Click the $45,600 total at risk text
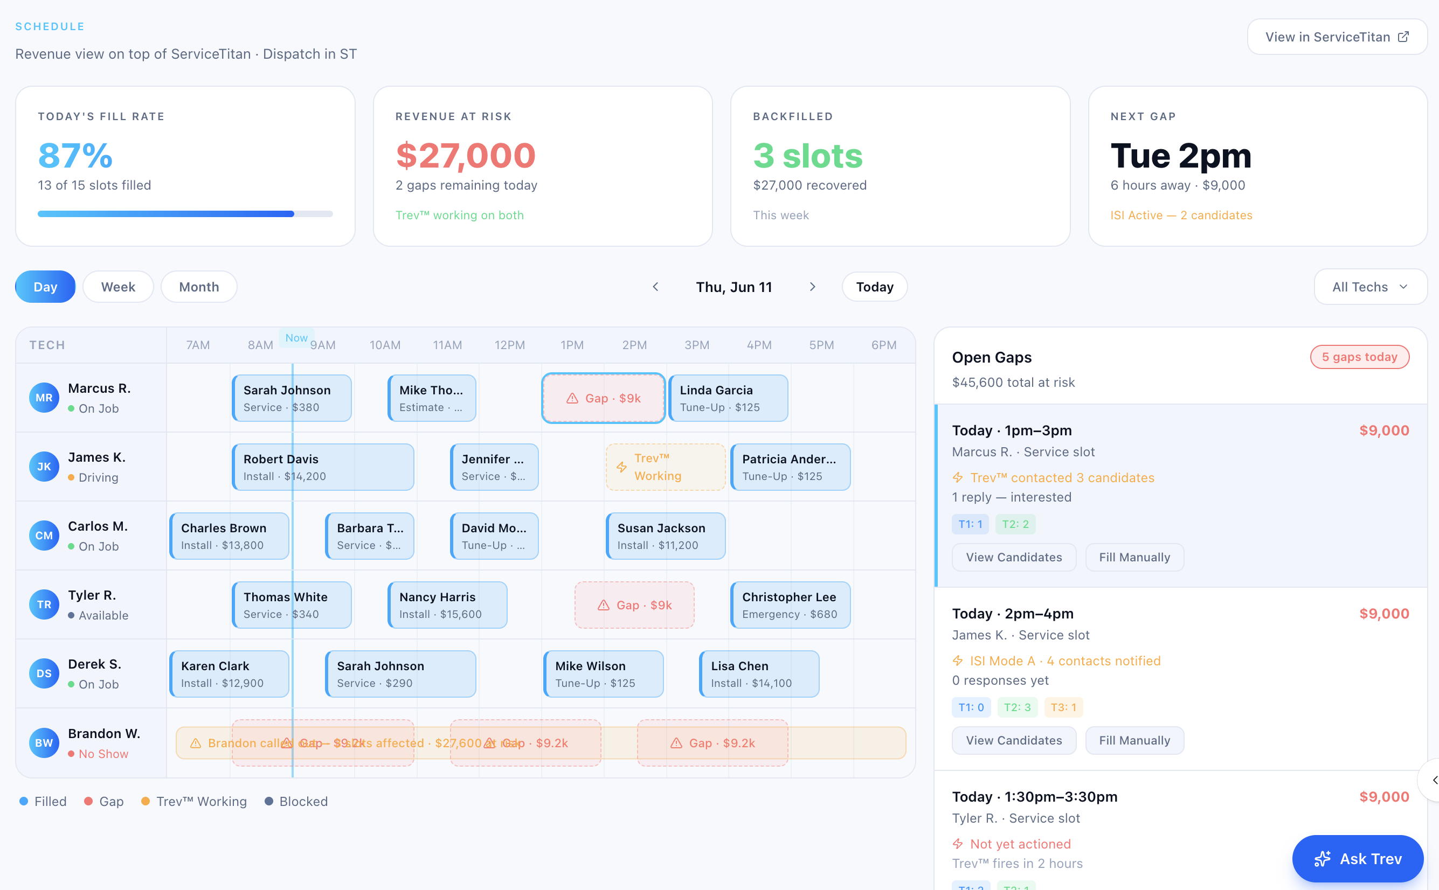The width and height of the screenshot is (1439, 890). [x=1013, y=383]
